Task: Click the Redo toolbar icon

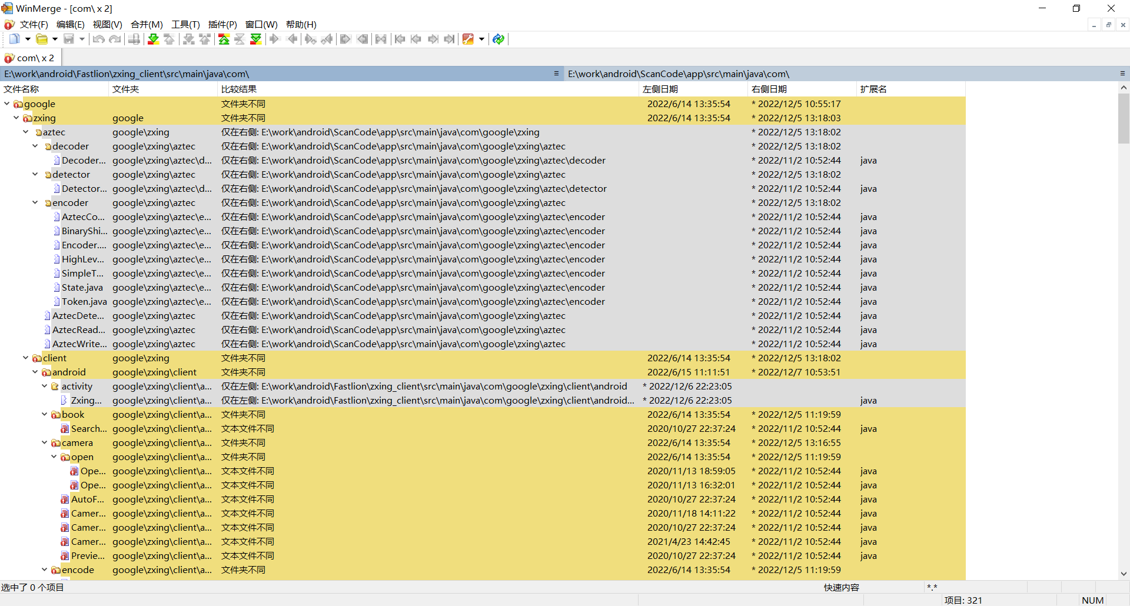Action: pos(115,39)
